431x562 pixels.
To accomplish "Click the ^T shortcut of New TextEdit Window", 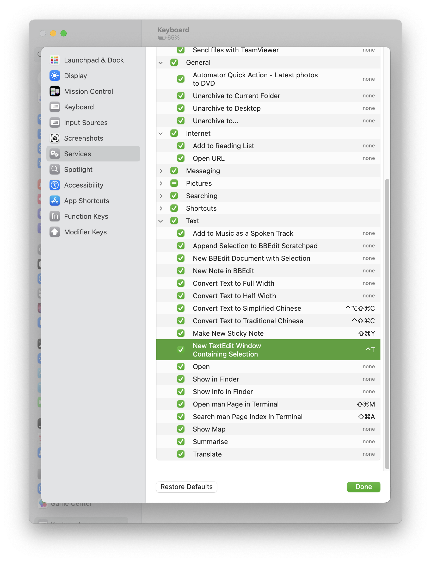I will (370, 350).
